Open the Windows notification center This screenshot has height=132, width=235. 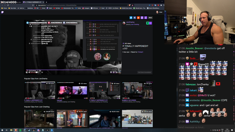[x=232, y=130]
